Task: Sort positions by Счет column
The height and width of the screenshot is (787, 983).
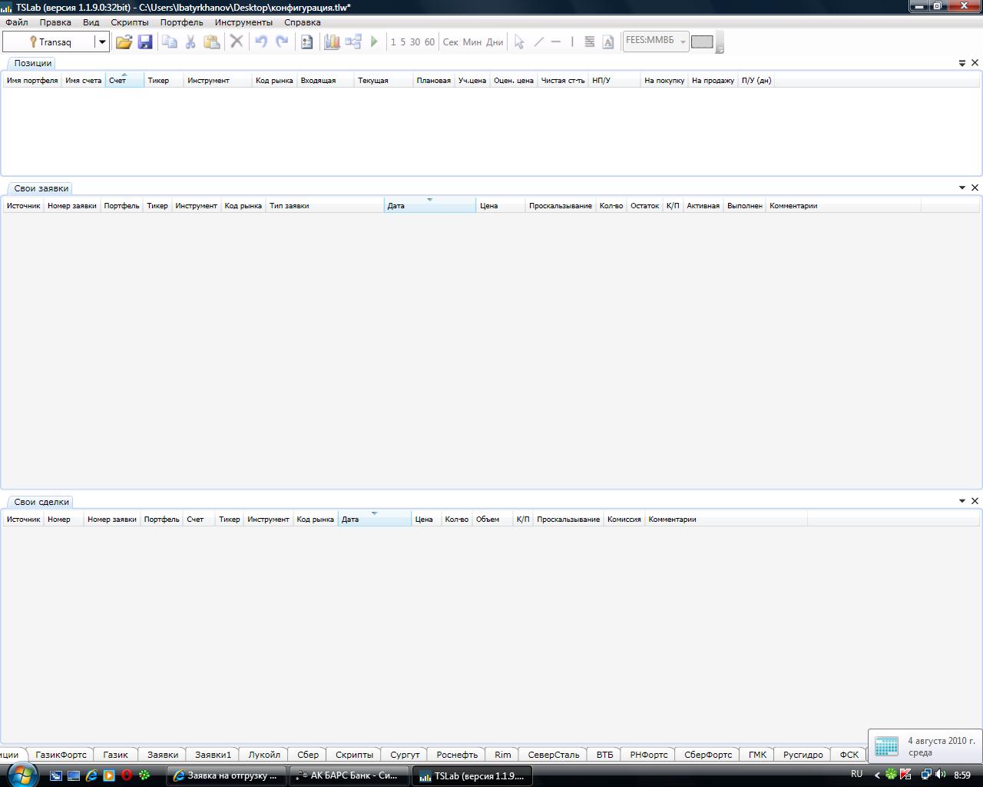Action: [124, 80]
